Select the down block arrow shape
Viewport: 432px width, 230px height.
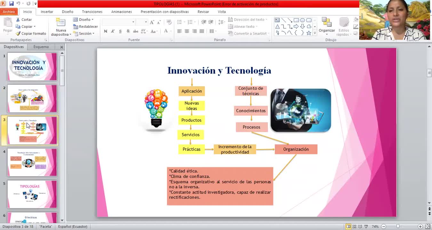[x=302, y=27]
